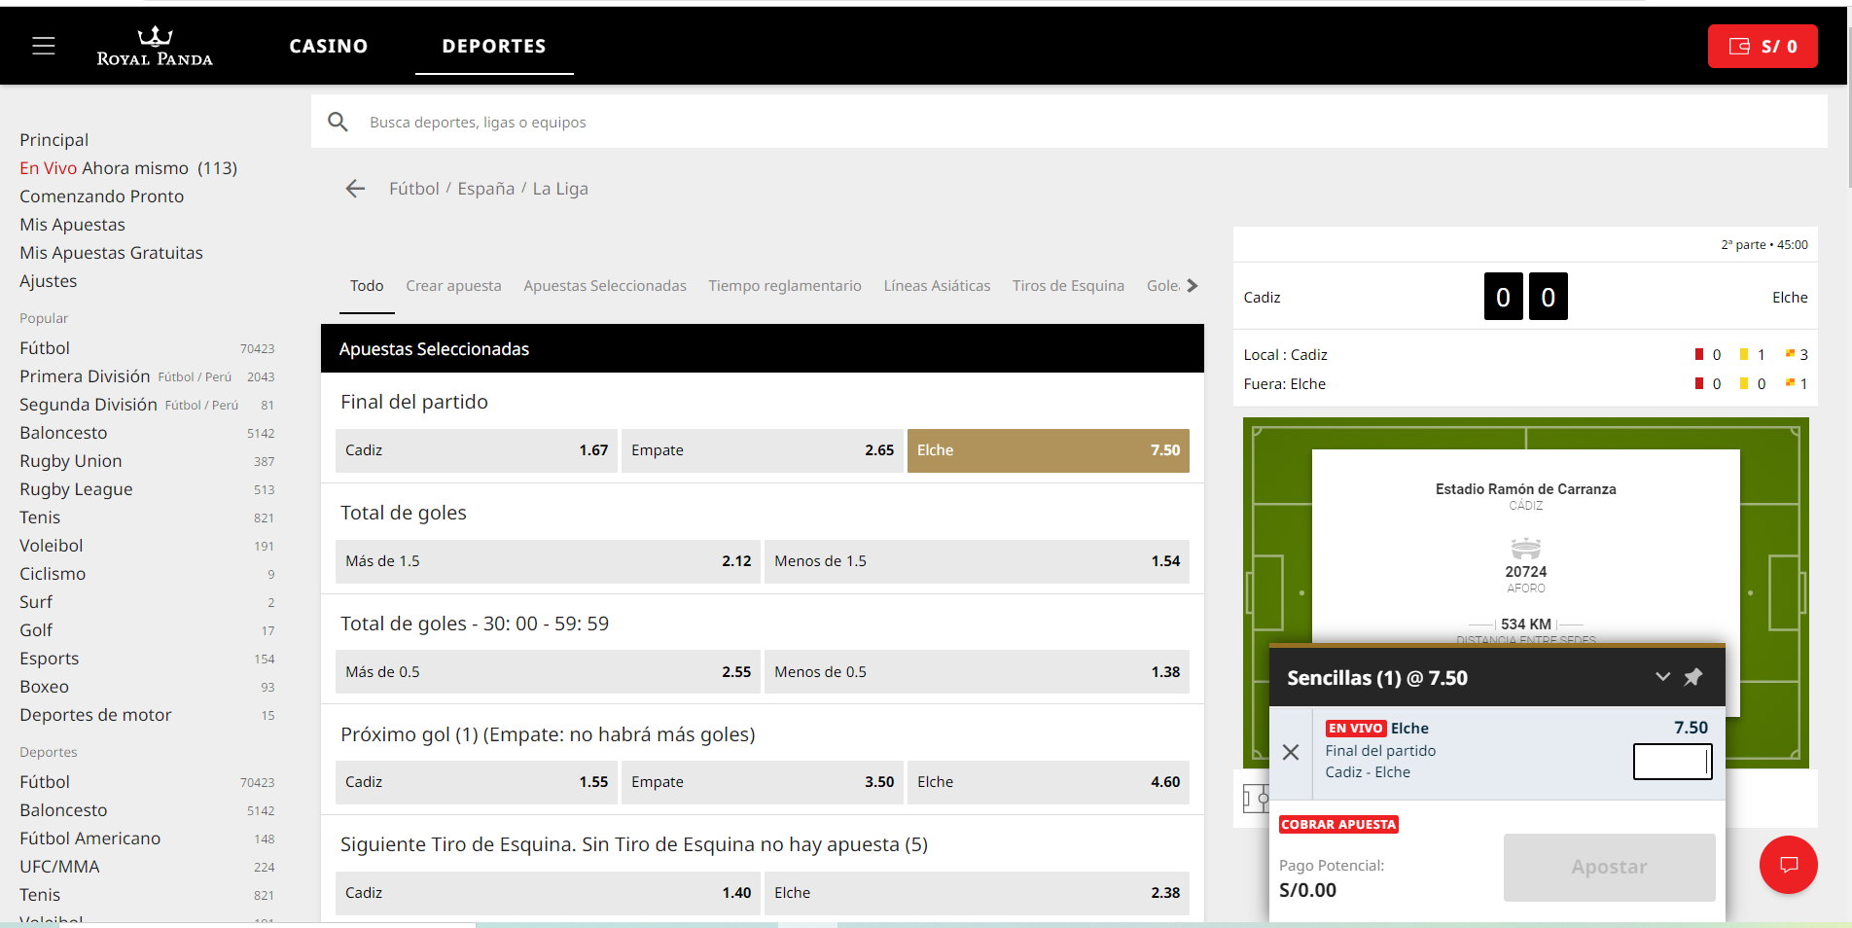Click the Royal Panda logo
The image size is (1852, 928).
click(x=155, y=47)
